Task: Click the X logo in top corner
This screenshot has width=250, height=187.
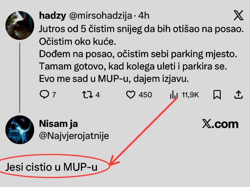Action: [239, 16]
